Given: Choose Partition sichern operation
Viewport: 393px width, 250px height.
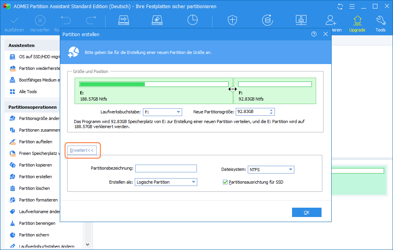Looking at the screenshot, I should (30, 235).
